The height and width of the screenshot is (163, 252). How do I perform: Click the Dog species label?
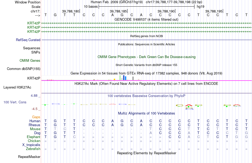(x=37, y=133)
